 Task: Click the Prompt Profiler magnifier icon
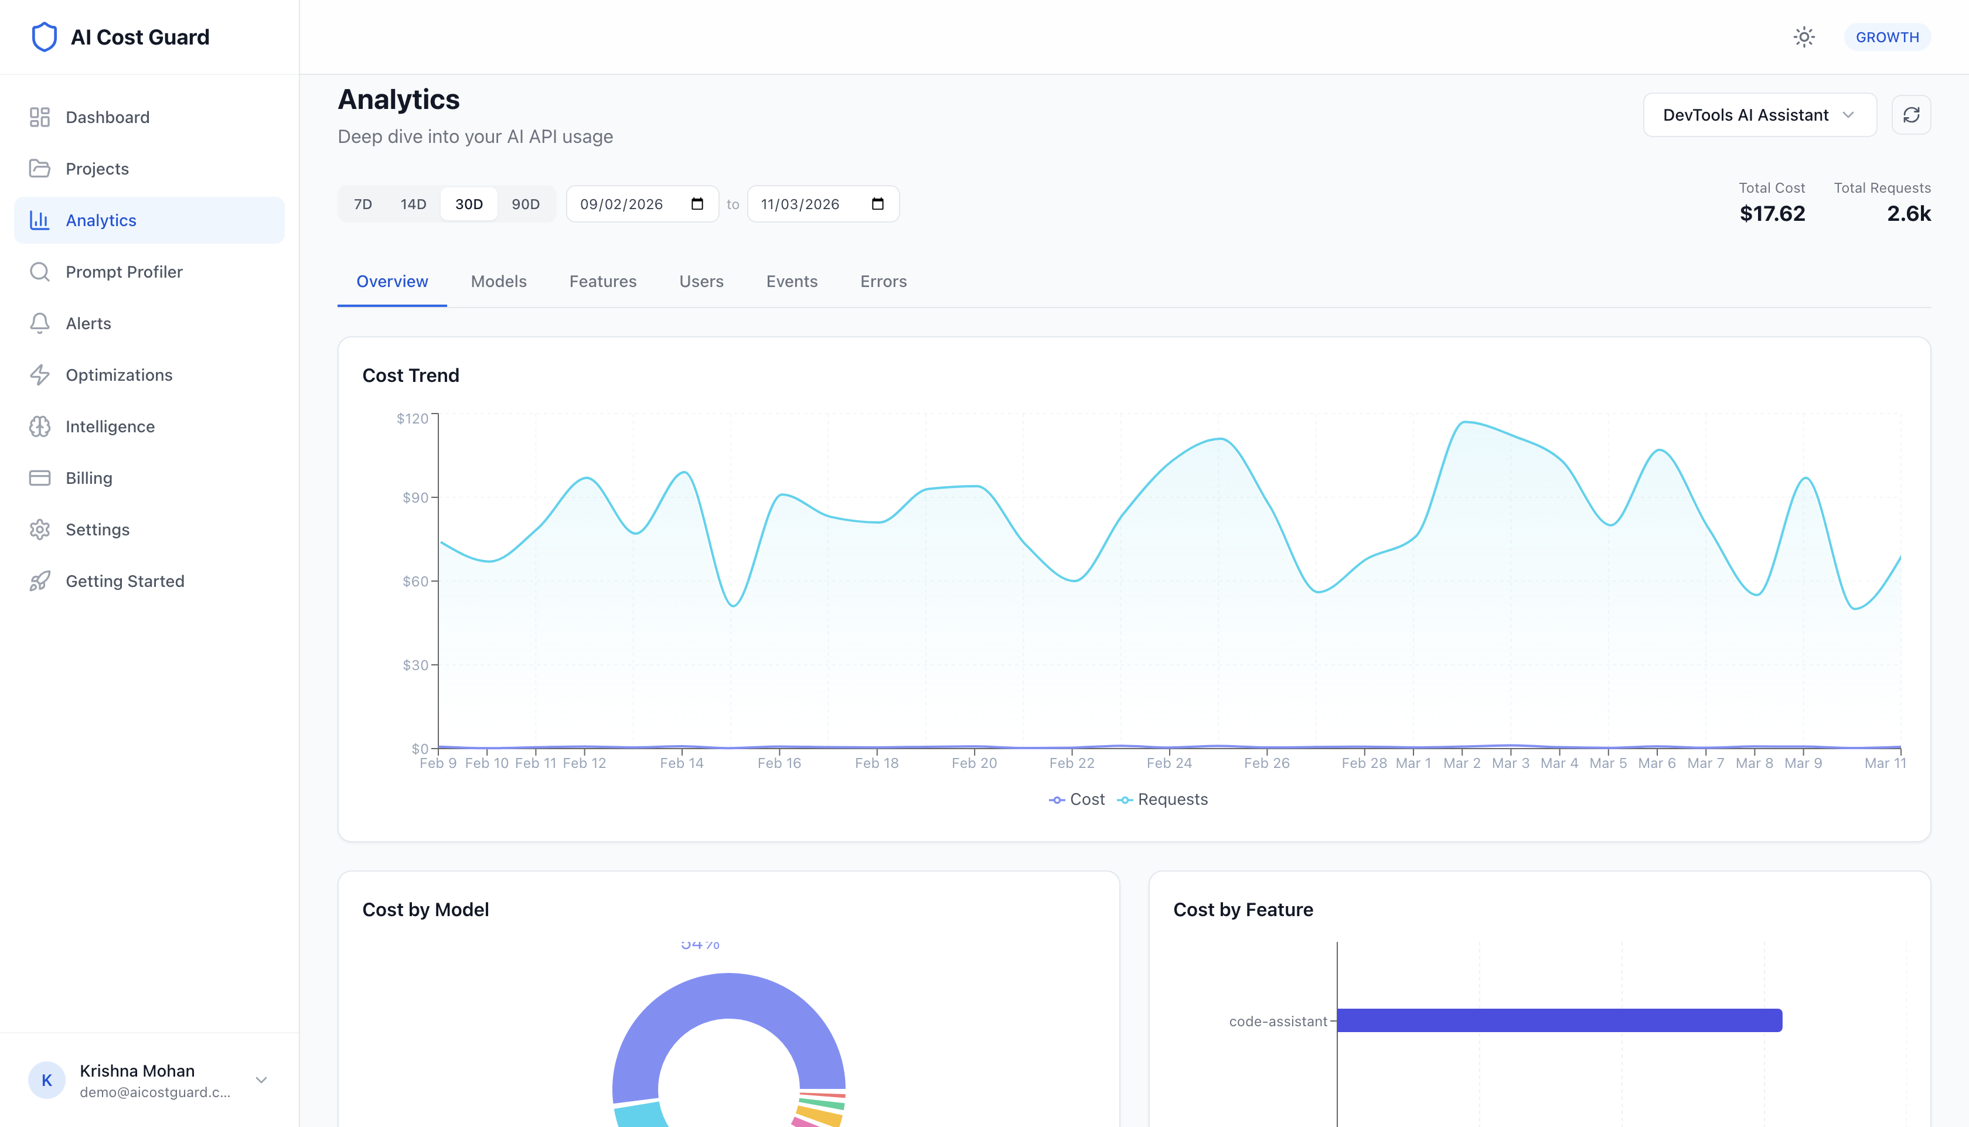click(39, 272)
